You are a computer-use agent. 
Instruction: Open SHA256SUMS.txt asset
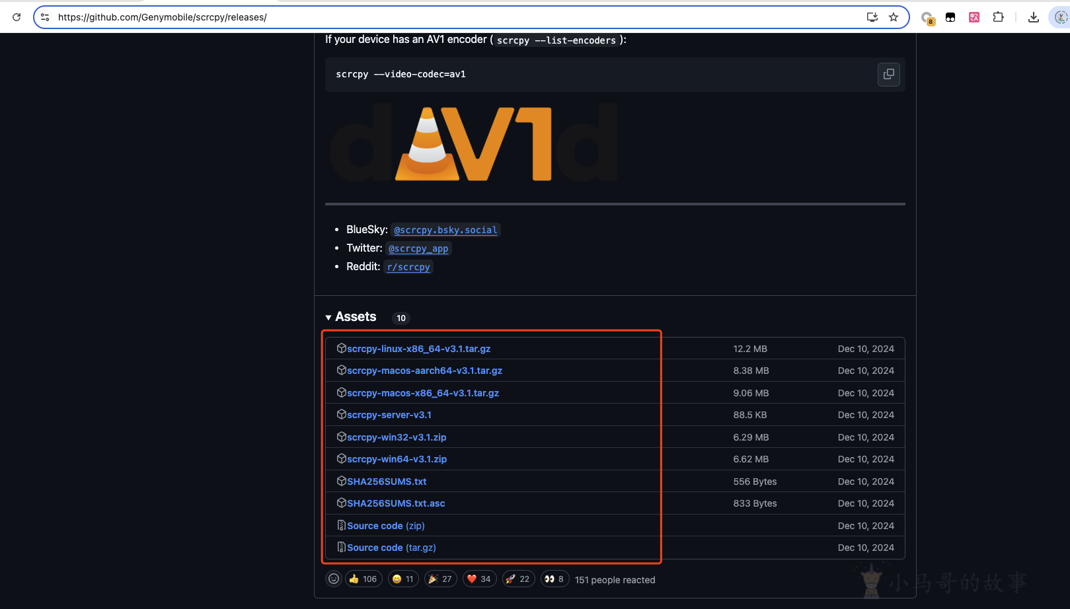[x=387, y=482]
